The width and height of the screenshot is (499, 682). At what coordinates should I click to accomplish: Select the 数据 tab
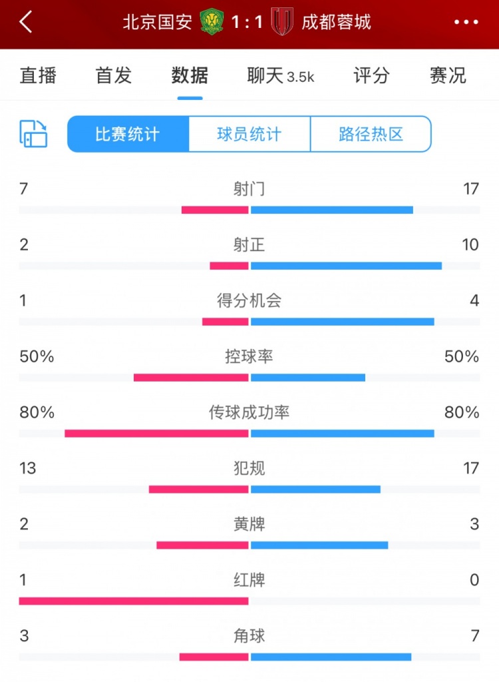click(x=190, y=76)
